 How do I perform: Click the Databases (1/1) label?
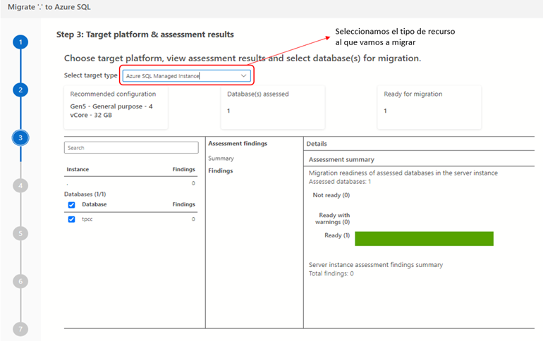tap(85, 194)
